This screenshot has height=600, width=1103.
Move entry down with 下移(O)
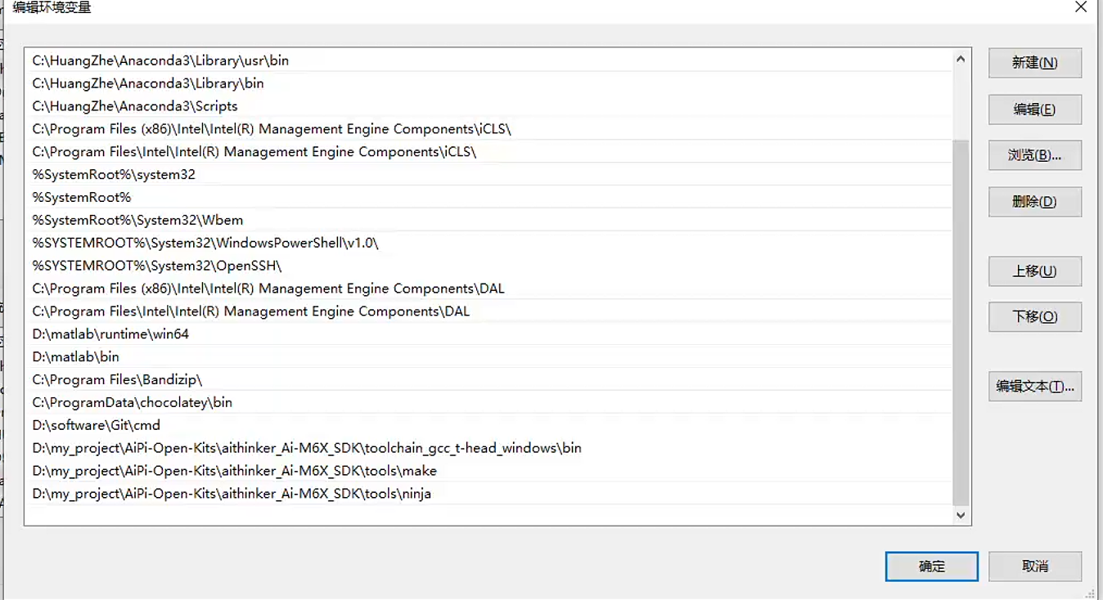pyautogui.click(x=1035, y=317)
